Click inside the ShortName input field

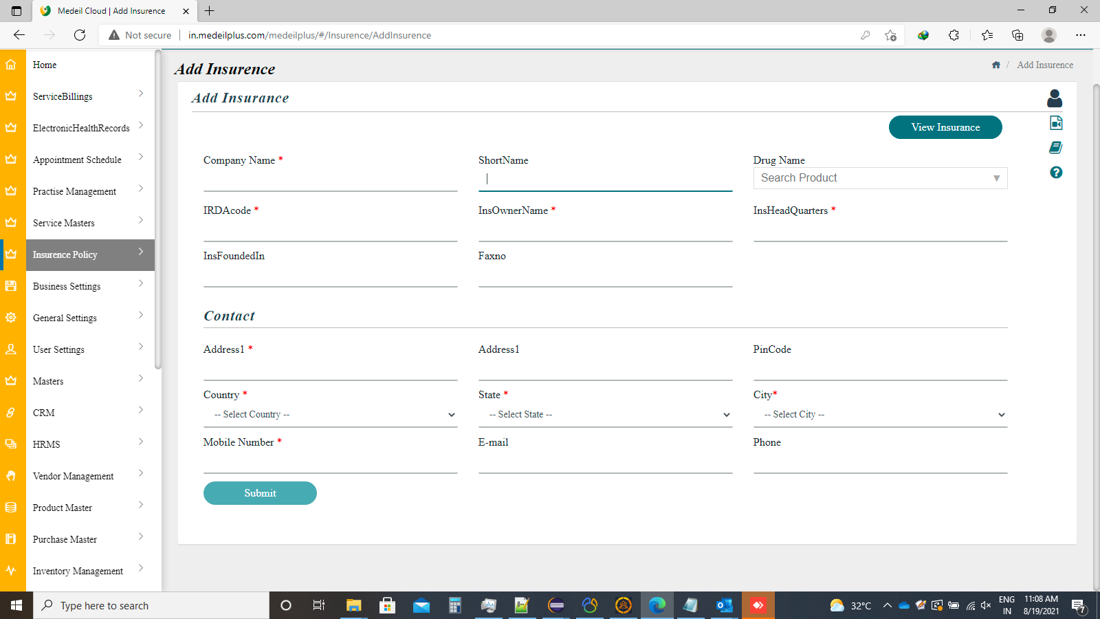point(605,178)
